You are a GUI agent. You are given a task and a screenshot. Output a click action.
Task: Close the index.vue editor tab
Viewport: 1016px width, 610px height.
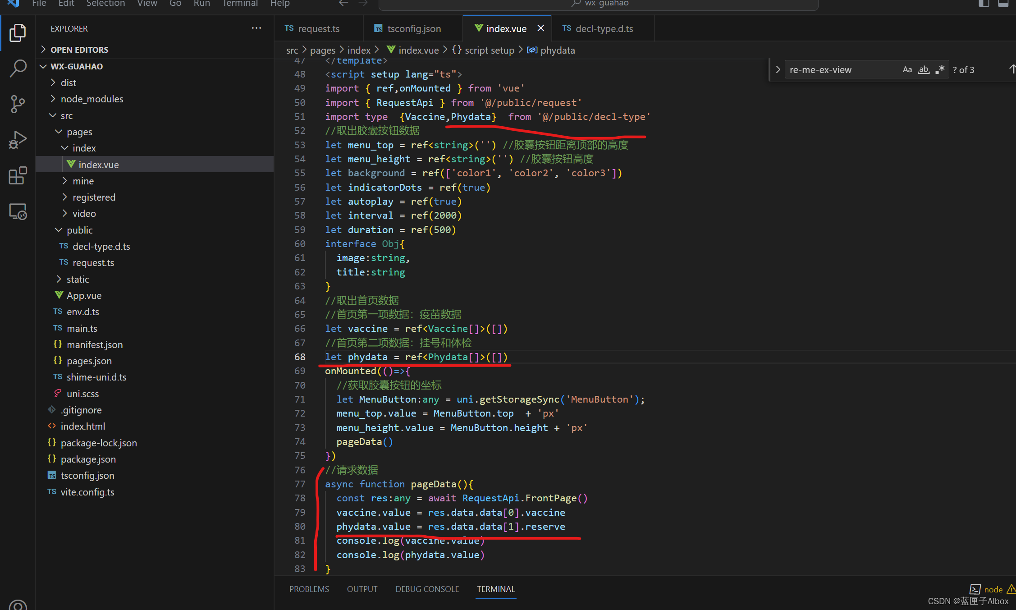pyautogui.click(x=541, y=28)
